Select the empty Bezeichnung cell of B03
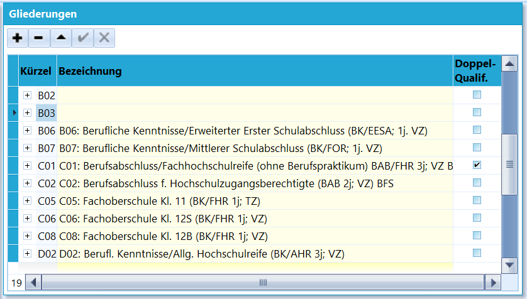This screenshot has width=527, height=299. pyautogui.click(x=255, y=113)
